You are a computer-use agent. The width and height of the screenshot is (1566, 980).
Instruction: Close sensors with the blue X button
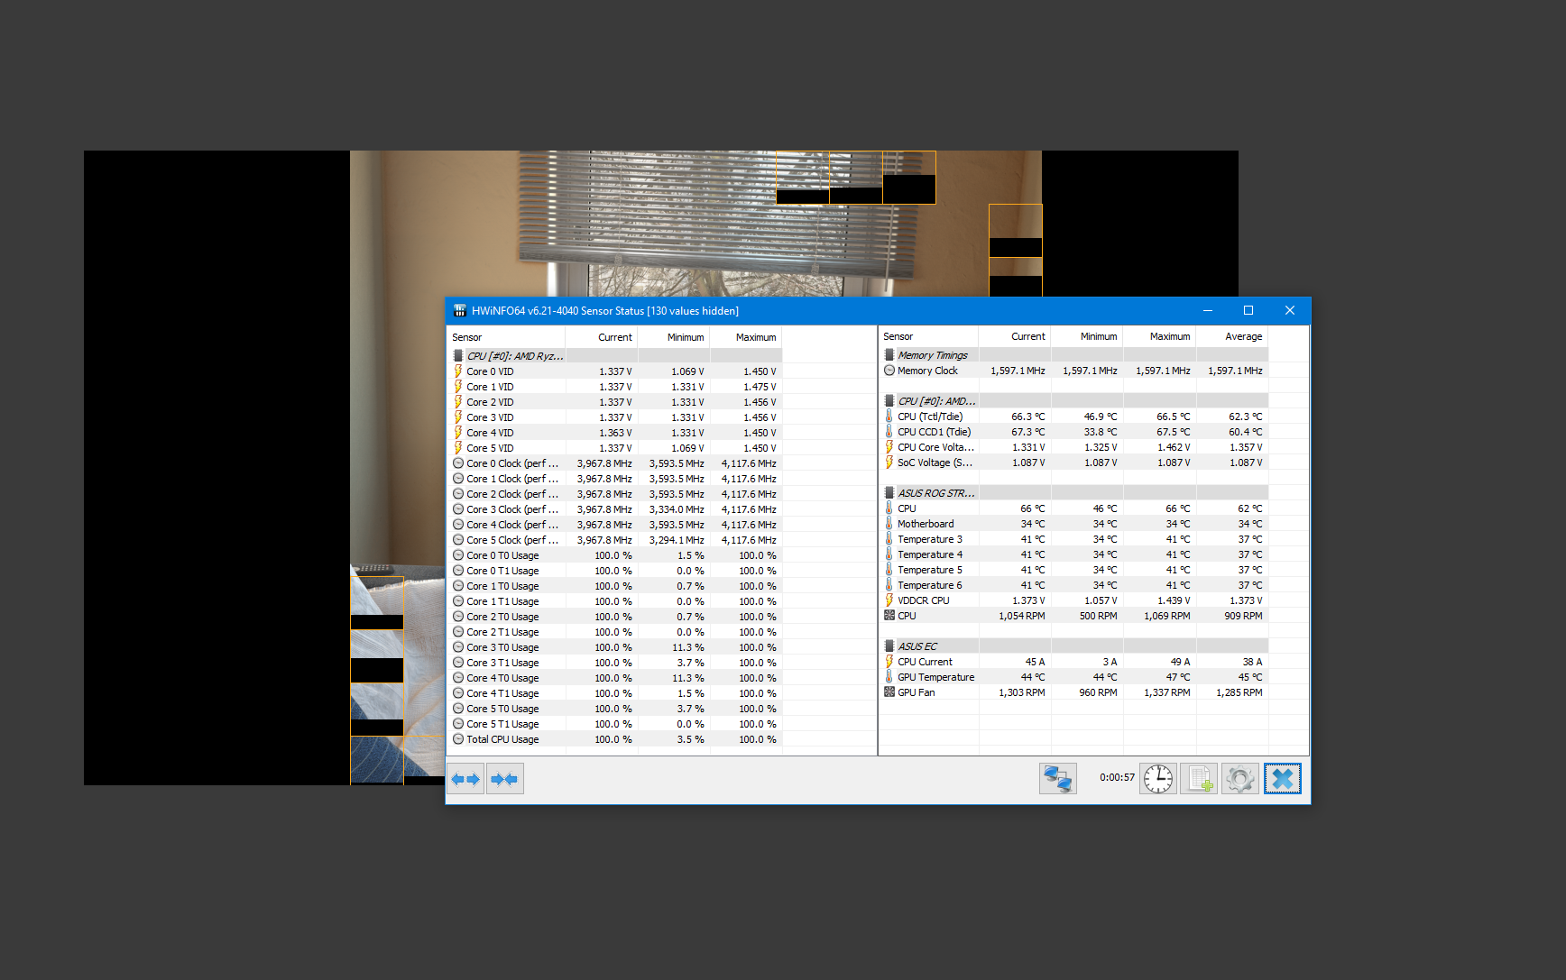click(x=1282, y=778)
